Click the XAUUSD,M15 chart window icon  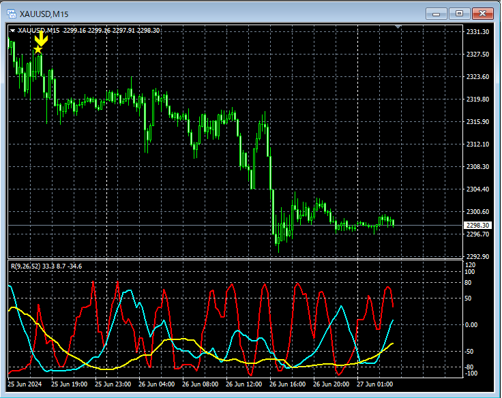tap(12, 14)
